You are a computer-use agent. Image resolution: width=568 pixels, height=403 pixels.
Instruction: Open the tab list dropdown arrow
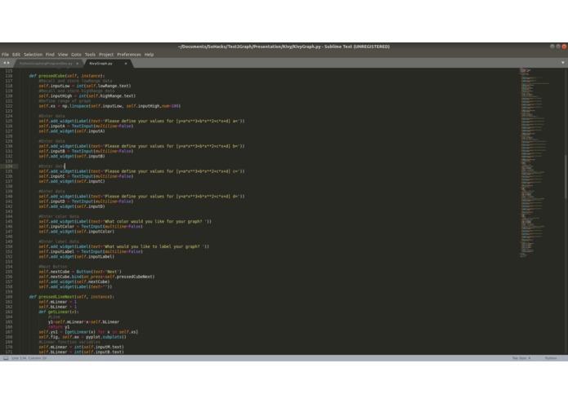(x=562, y=63)
